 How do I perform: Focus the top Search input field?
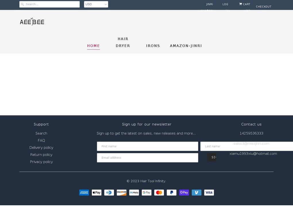coord(49,4)
